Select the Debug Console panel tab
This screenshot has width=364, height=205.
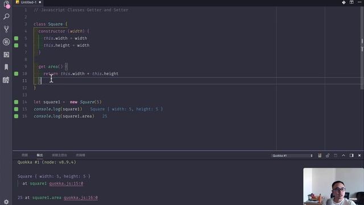59,155
